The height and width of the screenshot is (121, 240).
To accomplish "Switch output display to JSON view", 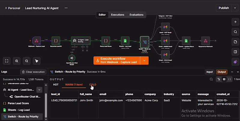I will pos(229,79).
